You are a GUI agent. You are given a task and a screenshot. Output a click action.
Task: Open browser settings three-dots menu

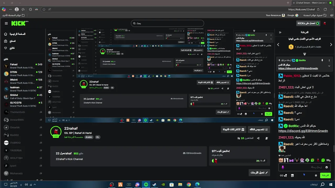[10, 9]
